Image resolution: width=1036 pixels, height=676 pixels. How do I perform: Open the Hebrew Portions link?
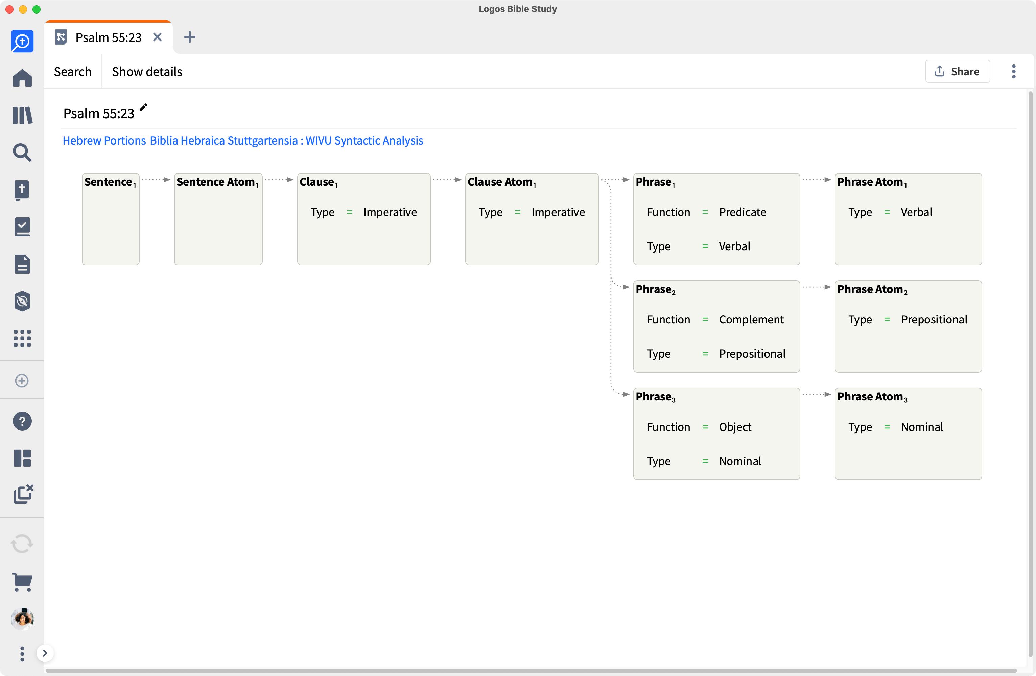point(104,140)
